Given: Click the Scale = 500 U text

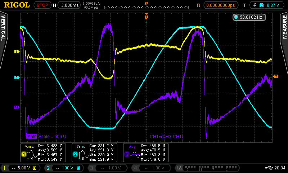Looking at the screenshot, I should click(52, 137).
